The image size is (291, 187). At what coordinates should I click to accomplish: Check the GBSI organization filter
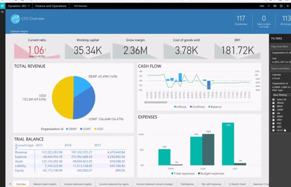tap(273, 127)
